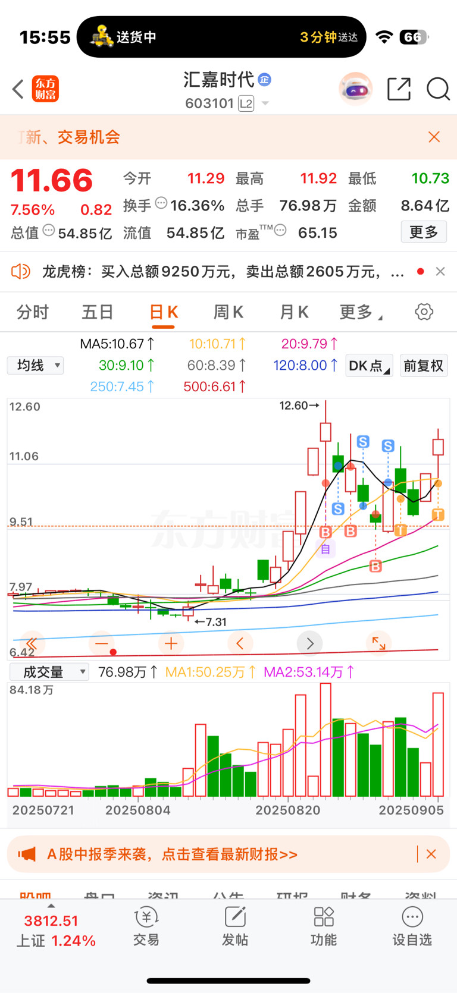
Task: Open the 东方财富 logo icon
Action: point(45,89)
